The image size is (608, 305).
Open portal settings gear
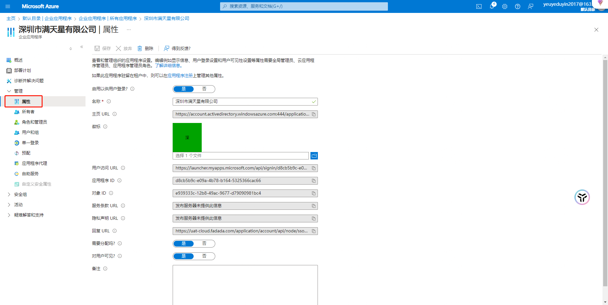tap(505, 6)
